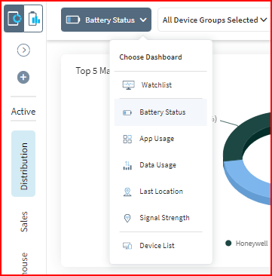Click the Signal Strength marker icon
The width and height of the screenshot is (272, 276).
click(x=127, y=218)
